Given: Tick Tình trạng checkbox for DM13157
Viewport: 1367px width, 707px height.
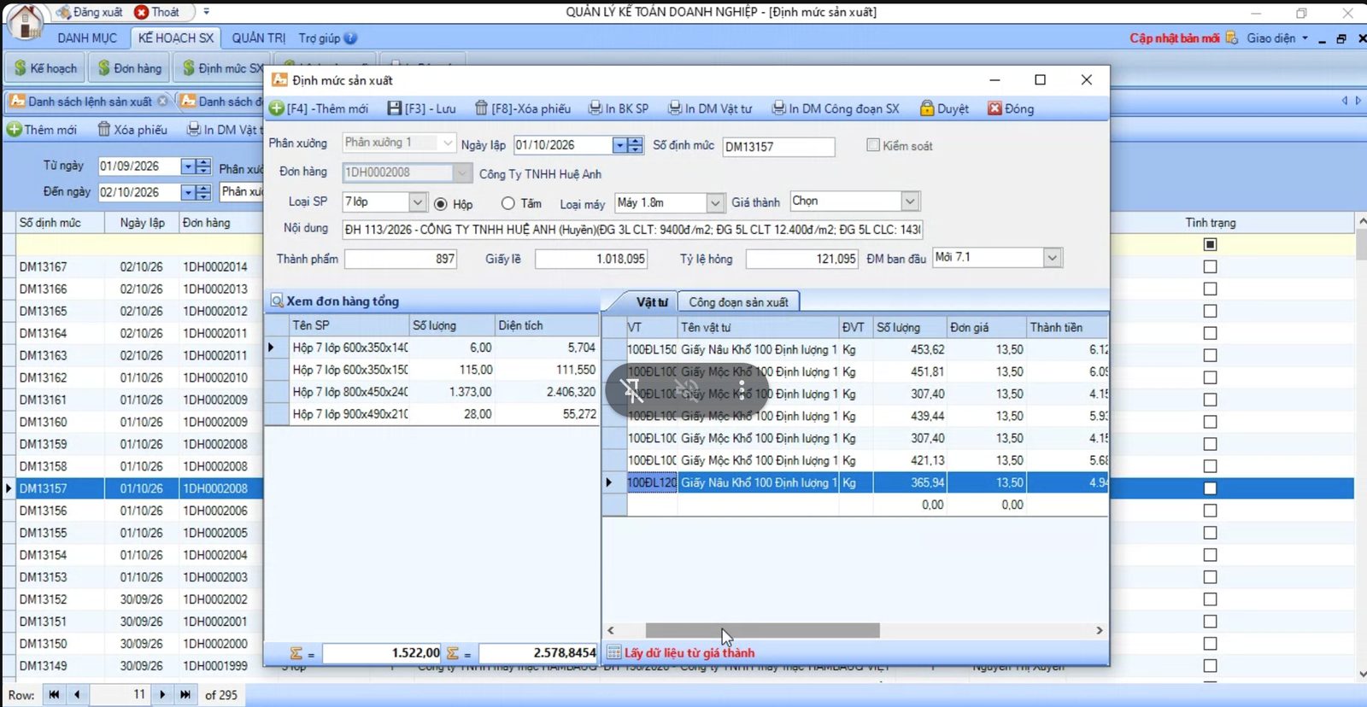Looking at the screenshot, I should tap(1210, 488).
